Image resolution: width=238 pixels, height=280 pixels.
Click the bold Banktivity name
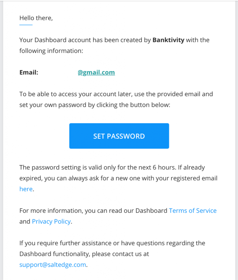[168, 40]
